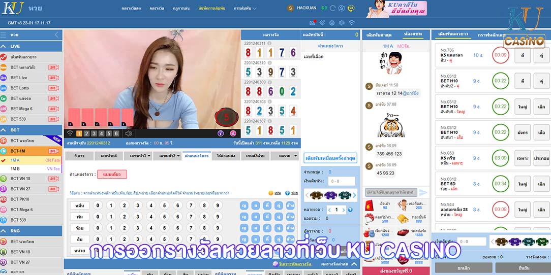Click เดิมพันเหมือนครั้งล่าสุด button
This screenshot has height=275, width=551.
pos(330,158)
